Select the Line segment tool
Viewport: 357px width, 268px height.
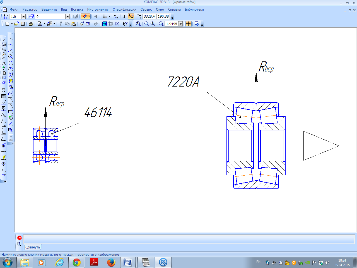coord(10,51)
